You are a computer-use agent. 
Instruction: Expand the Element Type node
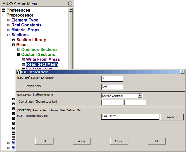(x=9, y=20)
